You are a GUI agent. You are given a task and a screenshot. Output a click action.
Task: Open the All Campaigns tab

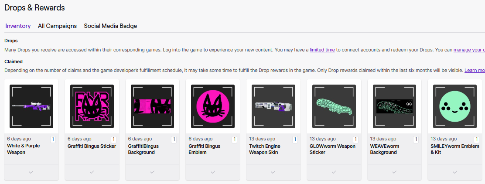click(57, 26)
